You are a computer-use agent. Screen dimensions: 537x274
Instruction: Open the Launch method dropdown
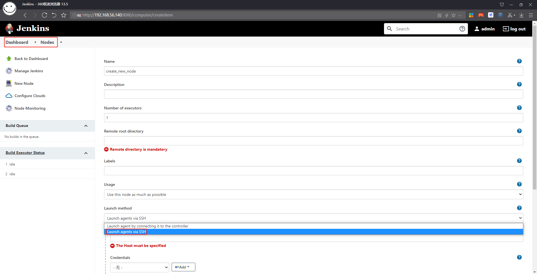[314, 218]
